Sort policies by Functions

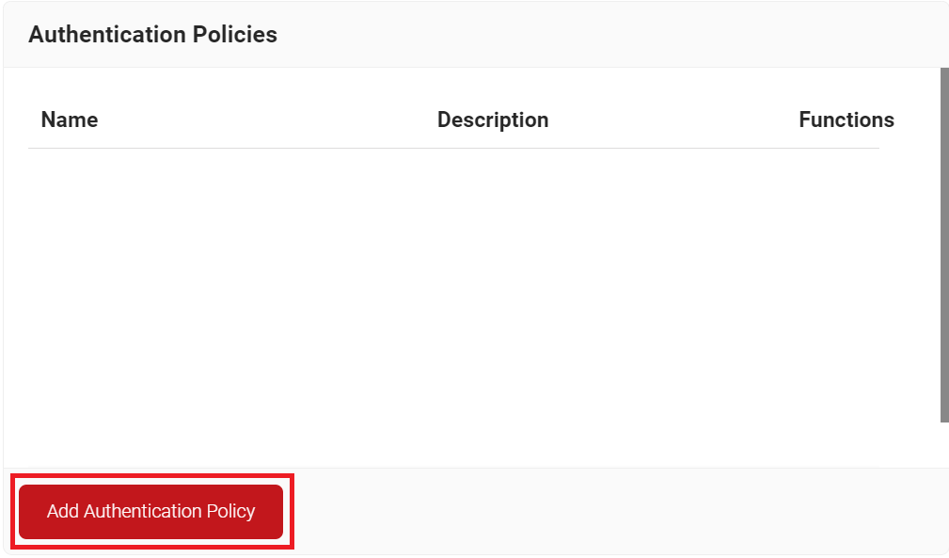click(846, 120)
